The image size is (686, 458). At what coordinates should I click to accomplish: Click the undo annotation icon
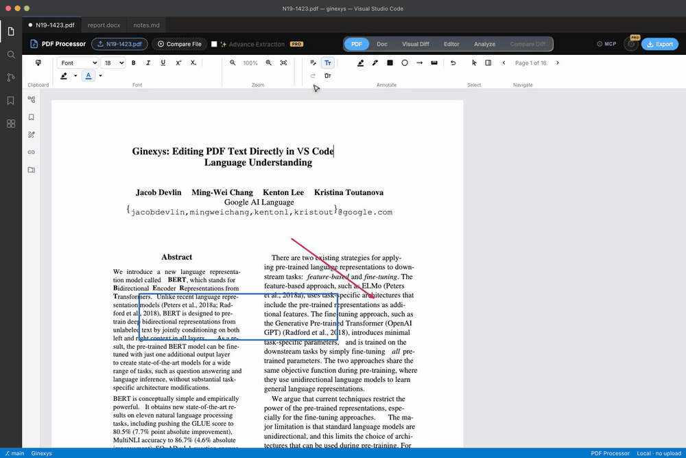453,62
